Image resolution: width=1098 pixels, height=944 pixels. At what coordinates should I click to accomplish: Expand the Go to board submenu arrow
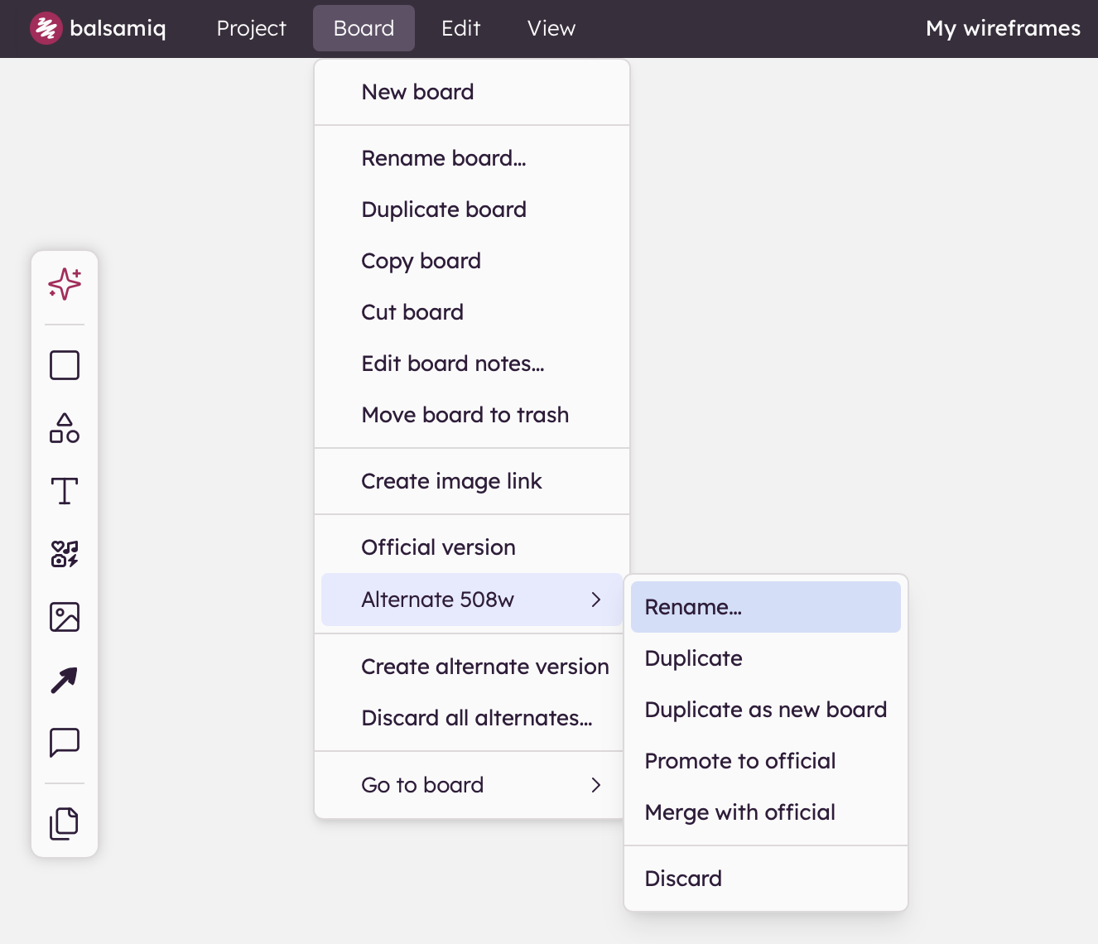(x=596, y=785)
